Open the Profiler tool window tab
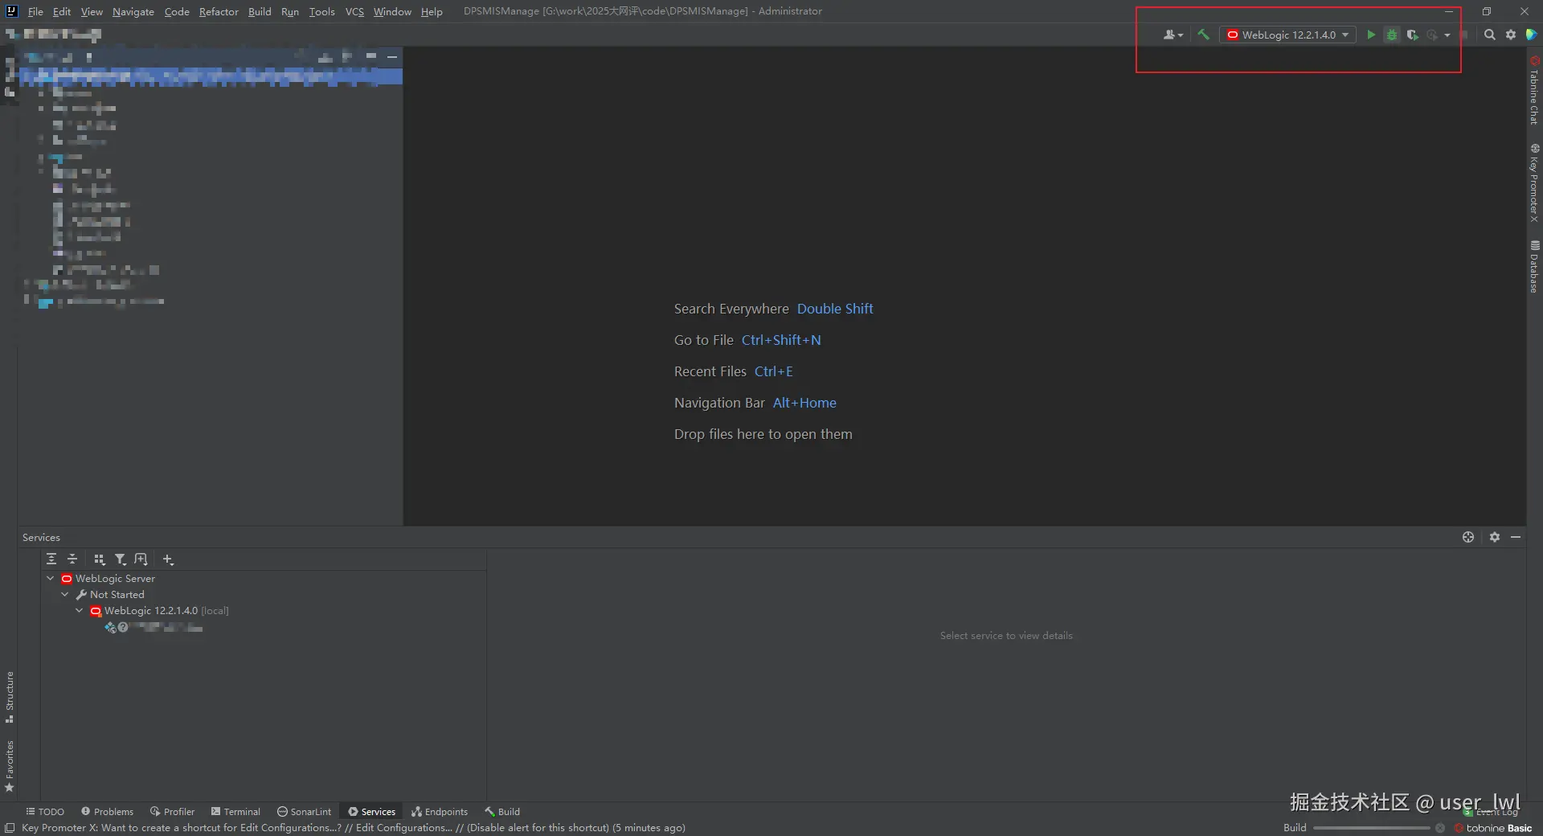 [172, 811]
